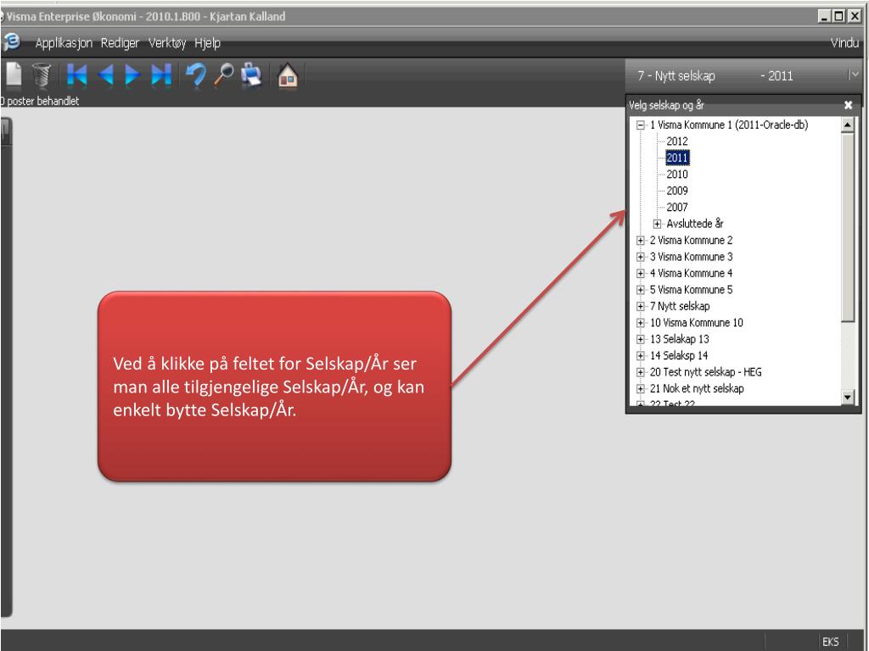Close the Visma Enterprise Økonomi window
The image size is (869, 651).
[854, 17]
